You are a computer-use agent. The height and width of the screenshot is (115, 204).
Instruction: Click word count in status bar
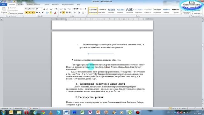click(x=20, y=109)
